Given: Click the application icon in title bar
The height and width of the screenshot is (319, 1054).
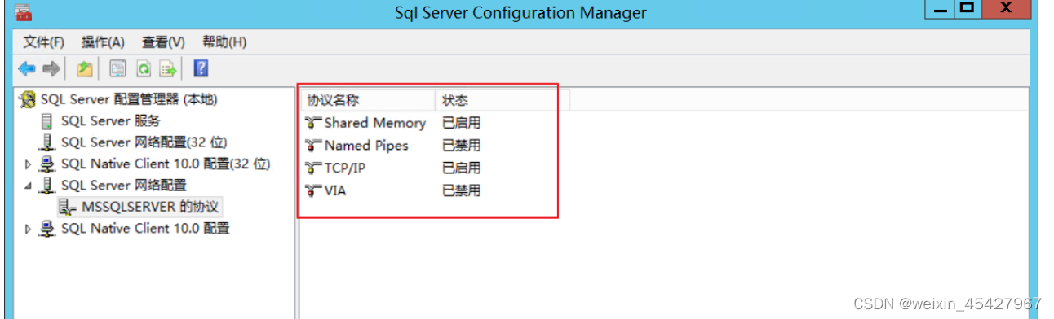Looking at the screenshot, I should (23, 12).
